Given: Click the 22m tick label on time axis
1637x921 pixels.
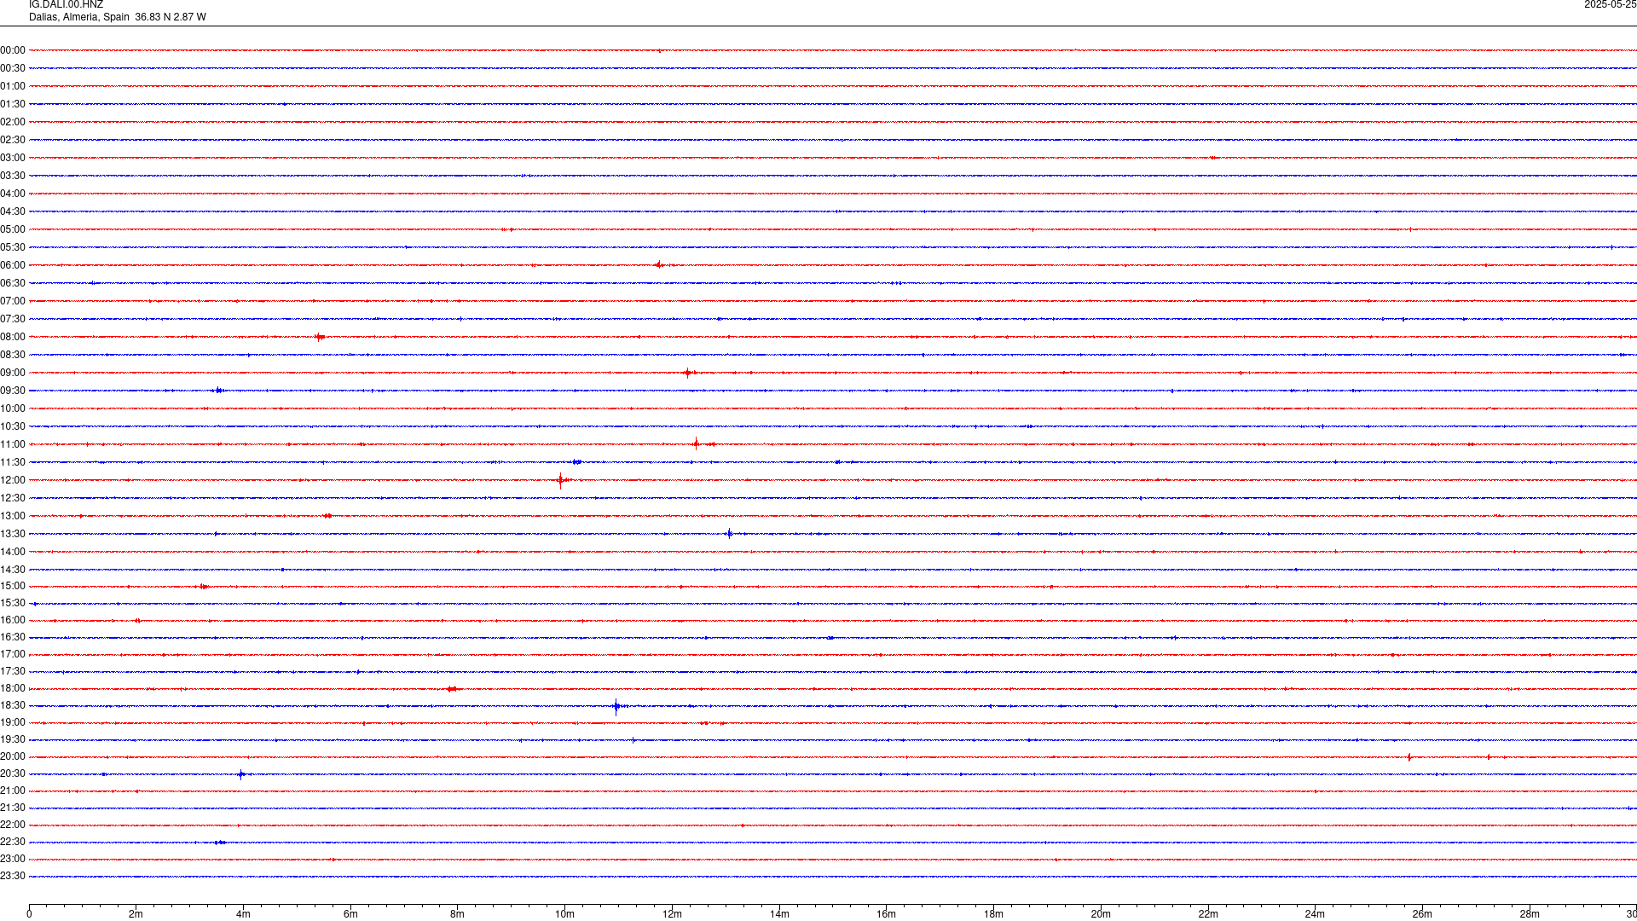Looking at the screenshot, I should pyautogui.click(x=1208, y=914).
